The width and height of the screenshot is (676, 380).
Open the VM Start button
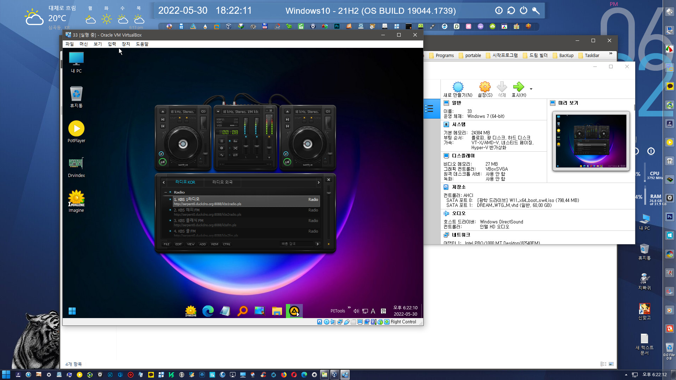click(72, 311)
